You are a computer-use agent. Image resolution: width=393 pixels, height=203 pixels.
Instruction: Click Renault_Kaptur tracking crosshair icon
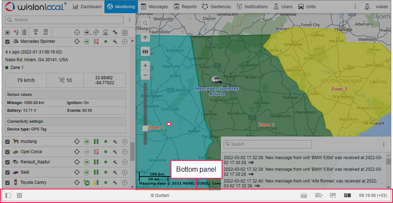tap(77, 162)
